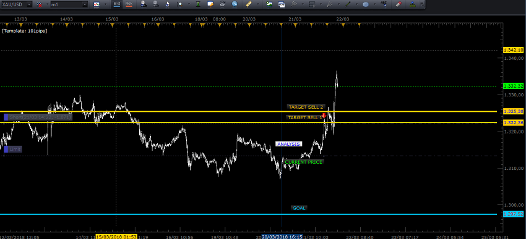This screenshot has width=526, height=239.
Task: Click the eye visibility icon in toolbar
Action: pyautogui.click(x=222, y=4)
